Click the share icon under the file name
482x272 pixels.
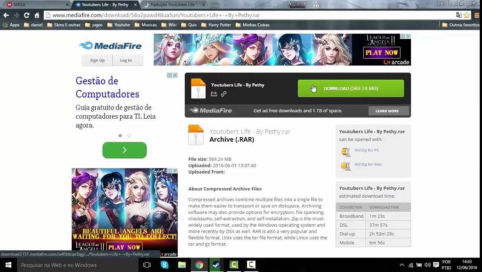click(214, 94)
